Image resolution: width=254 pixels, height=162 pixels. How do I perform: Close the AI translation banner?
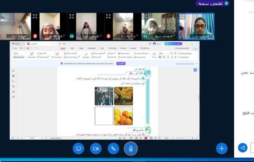197,63
